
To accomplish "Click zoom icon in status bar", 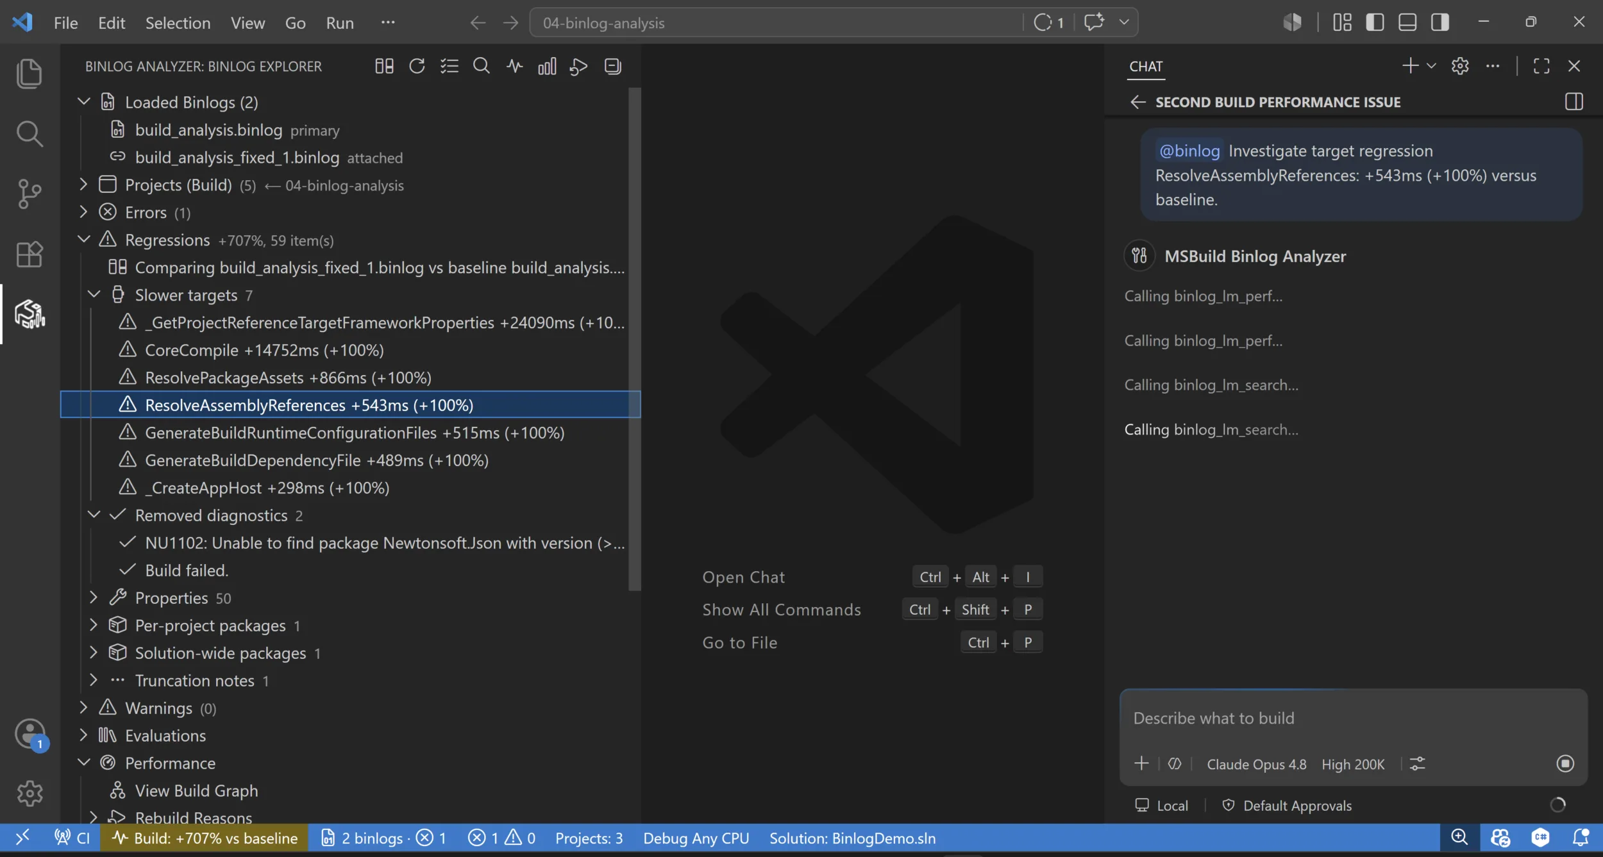I will [x=1459, y=838].
